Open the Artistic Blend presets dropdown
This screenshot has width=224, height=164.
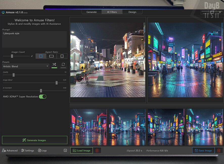pos(26,66)
